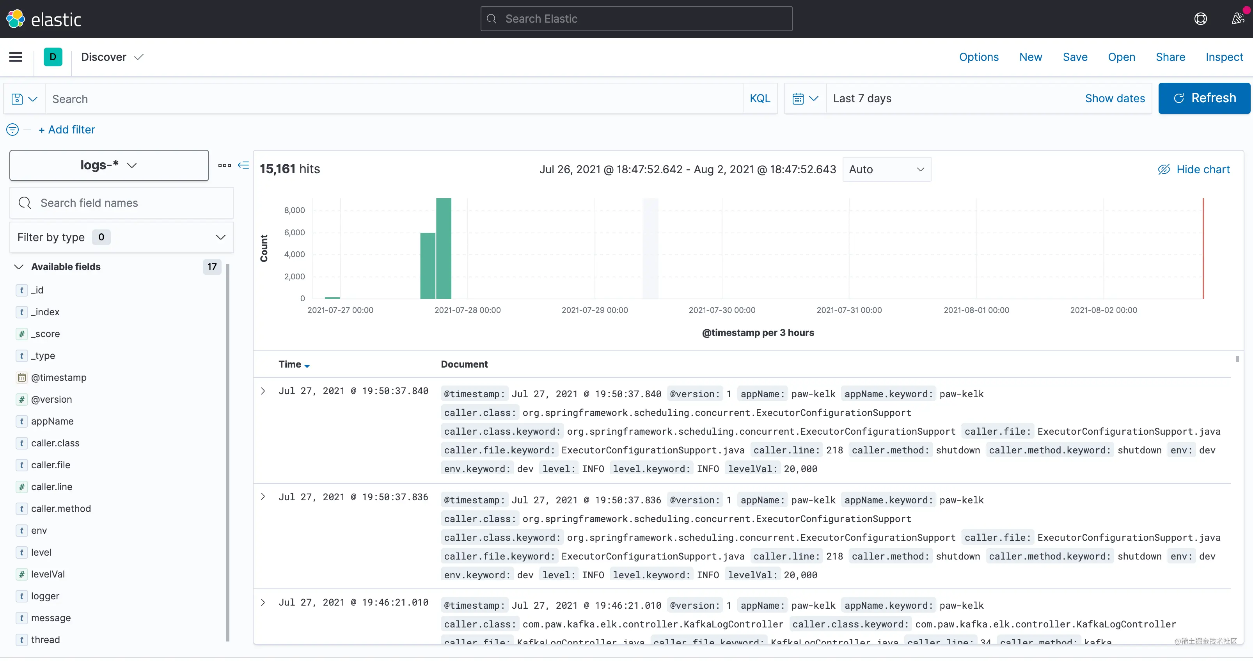Focus the KQL Search query bar
This screenshot has width=1253, height=661.
click(394, 99)
